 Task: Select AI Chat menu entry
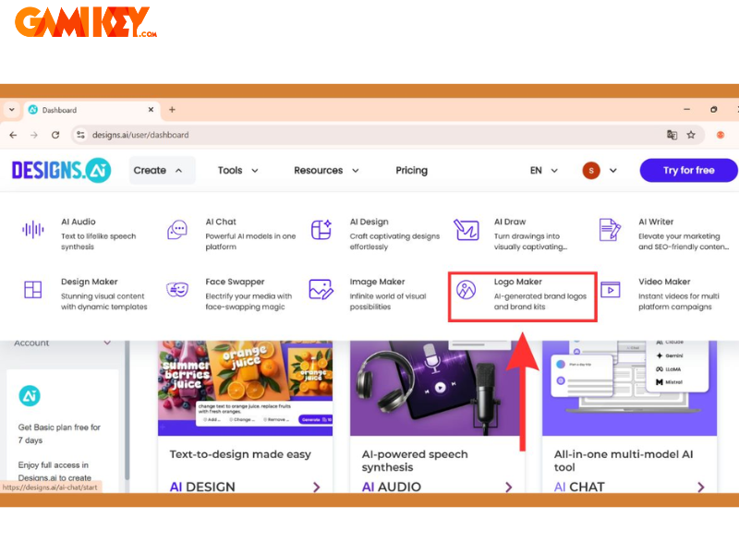pyautogui.click(x=233, y=234)
